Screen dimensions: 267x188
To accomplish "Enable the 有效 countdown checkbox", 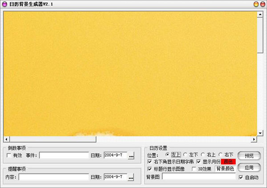I will pyautogui.click(x=9, y=155).
